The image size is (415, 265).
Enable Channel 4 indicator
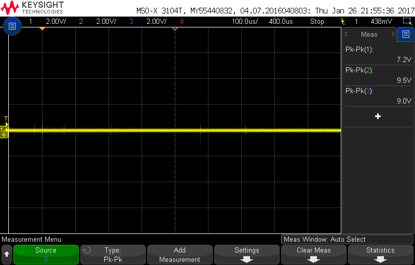pos(182,22)
